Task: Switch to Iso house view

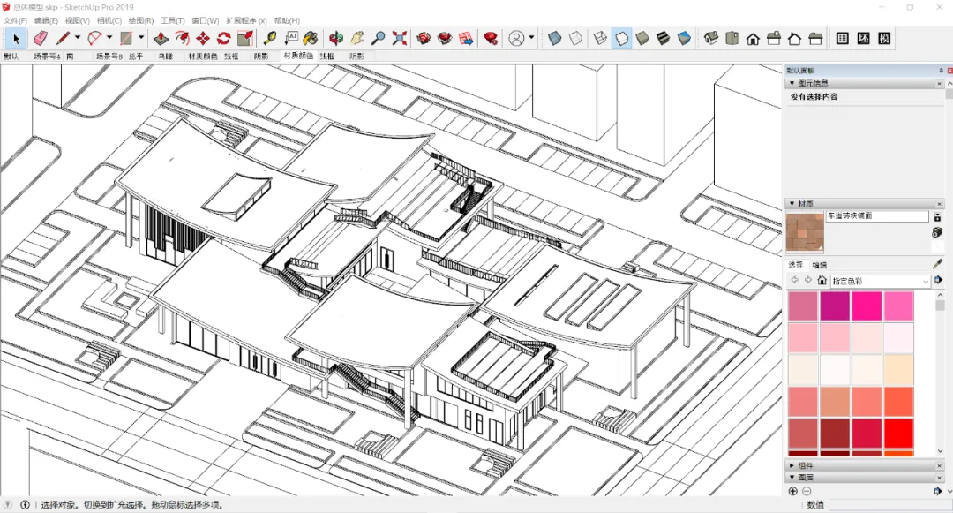Action: coord(710,38)
